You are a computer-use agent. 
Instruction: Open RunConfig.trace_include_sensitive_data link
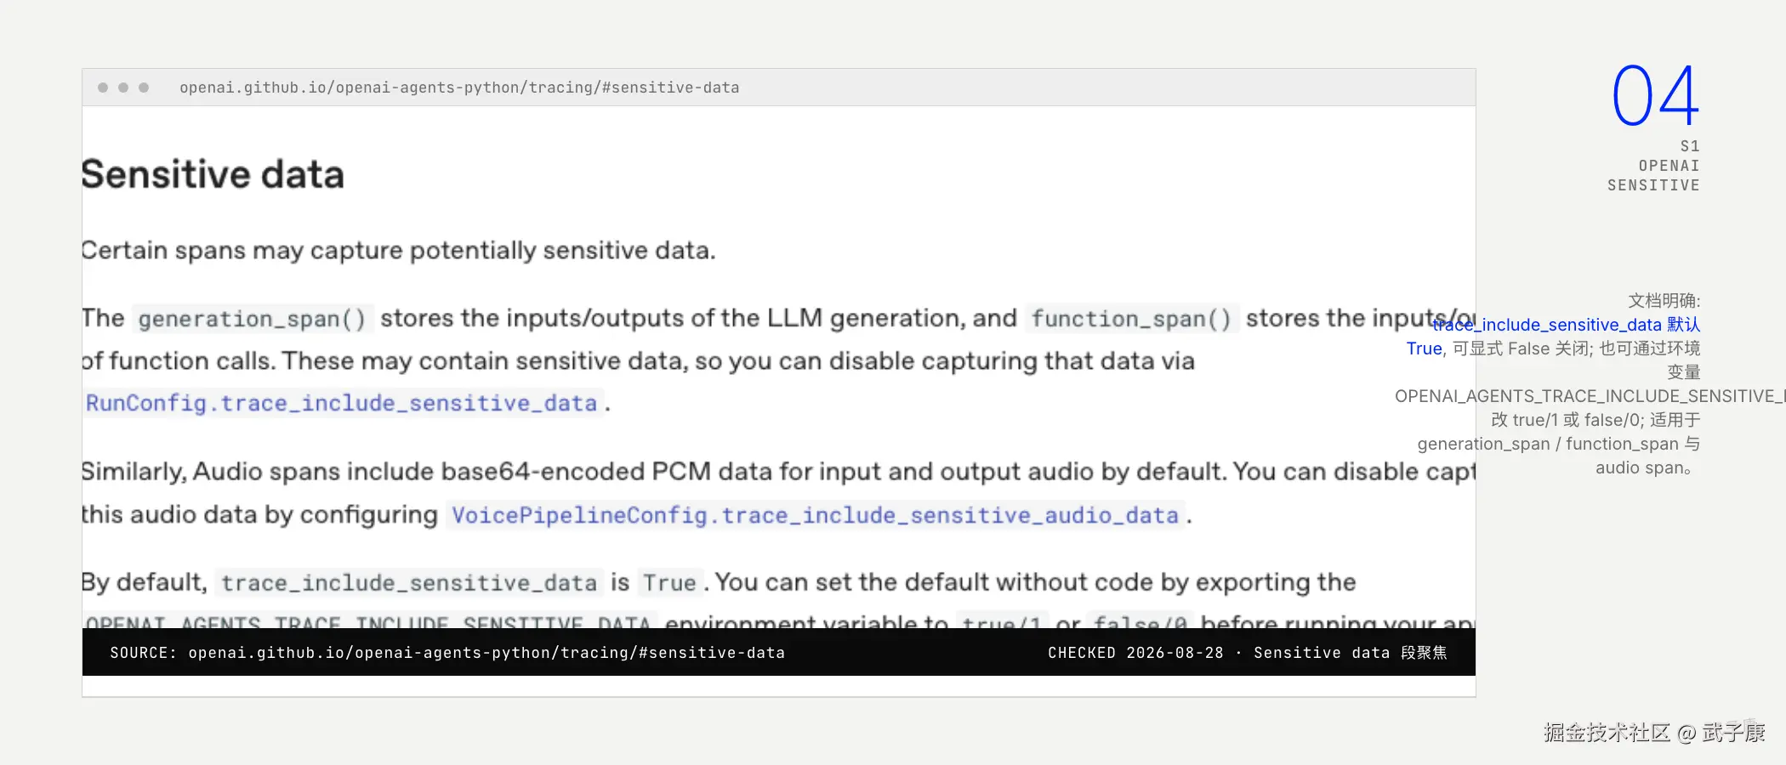[342, 403]
